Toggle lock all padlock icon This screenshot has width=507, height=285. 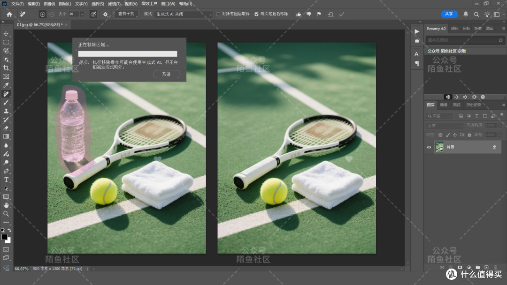click(x=469, y=135)
